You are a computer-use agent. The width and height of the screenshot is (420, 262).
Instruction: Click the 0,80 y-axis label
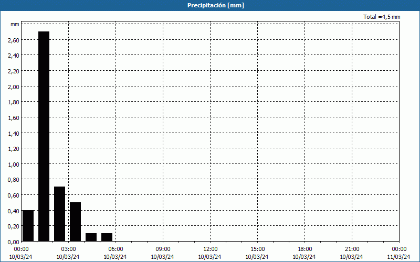coord(14,180)
